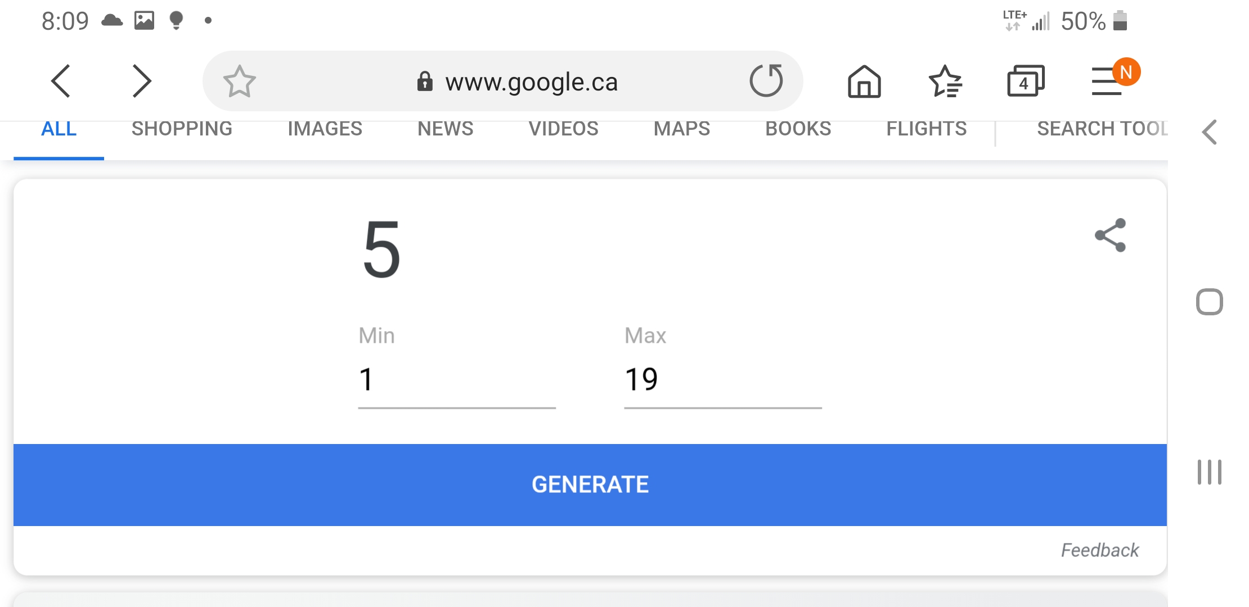Go back with the browser back arrow
The height and width of the screenshot is (607, 1249).
61,81
